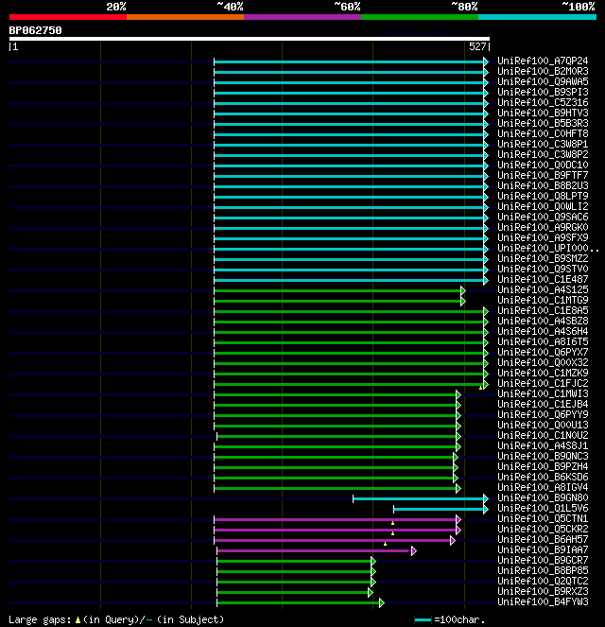Click the UniRef100_A9SFX9 label
Image resolution: width=605 pixels, height=627 pixels.
(x=543, y=238)
